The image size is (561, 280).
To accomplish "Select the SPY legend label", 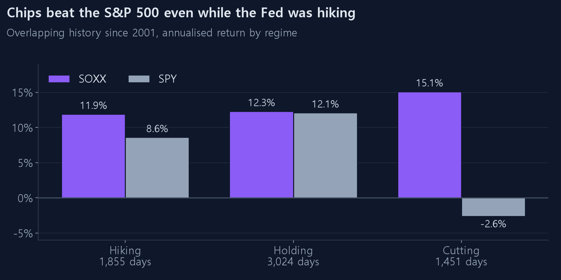I will (x=168, y=79).
